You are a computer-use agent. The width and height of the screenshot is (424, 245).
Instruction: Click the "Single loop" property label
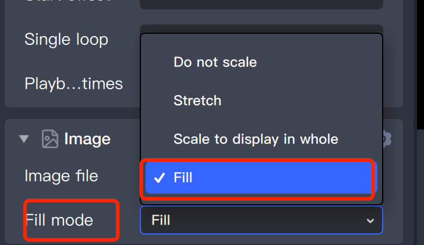[x=66, y=40]
